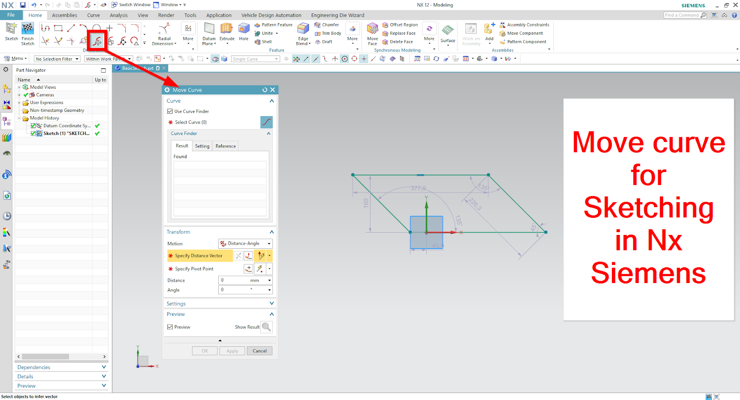Click the OK button in Move Curve
The image size is (740, 400).
tap(205, 351)
